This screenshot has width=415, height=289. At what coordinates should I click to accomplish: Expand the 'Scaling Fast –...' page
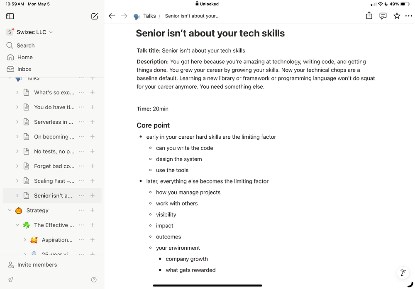(x=17, y=181)
